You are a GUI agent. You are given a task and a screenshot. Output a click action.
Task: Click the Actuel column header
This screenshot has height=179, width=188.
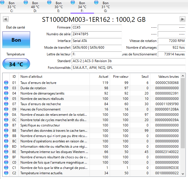pyautogui.click(x=100, y=76)
